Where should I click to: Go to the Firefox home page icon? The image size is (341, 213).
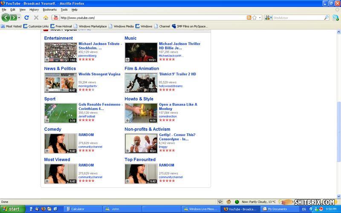point(46,17)
